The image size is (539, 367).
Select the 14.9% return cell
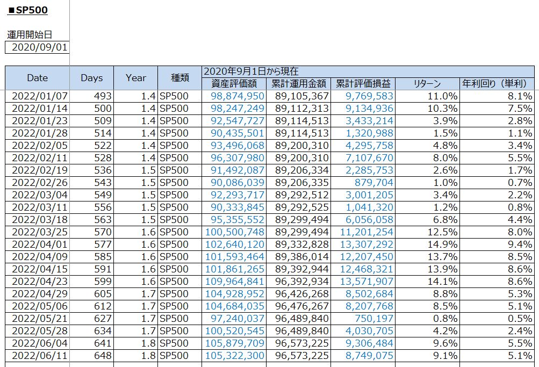[427, 244]
